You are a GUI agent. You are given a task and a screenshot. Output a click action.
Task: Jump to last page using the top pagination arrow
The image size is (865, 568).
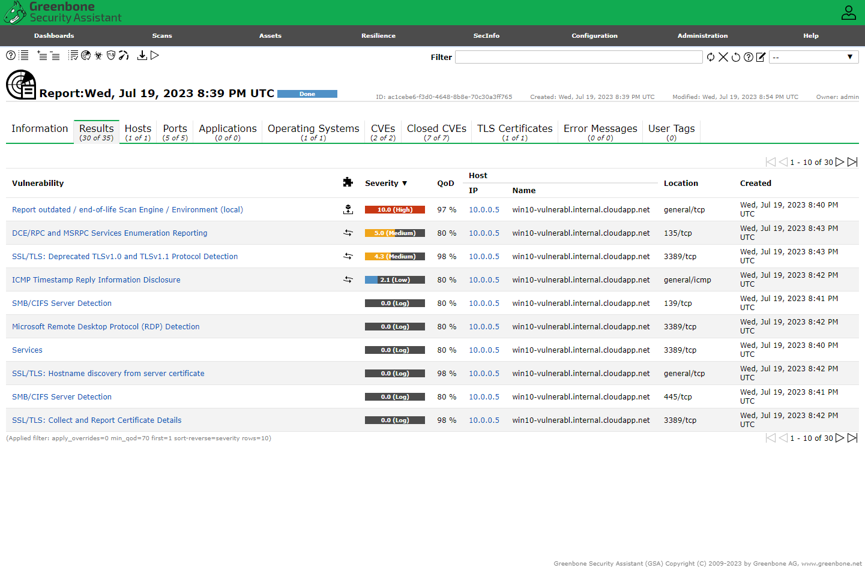(x=852, y=162)
